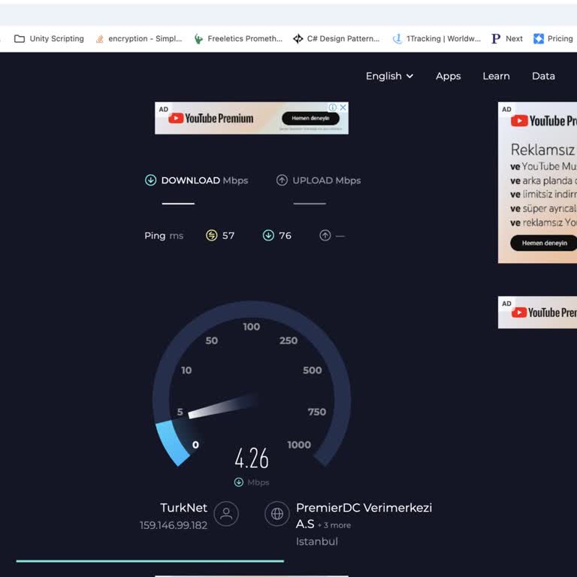Click the globe server icon

pyautogui.click(x=277, y=514)
